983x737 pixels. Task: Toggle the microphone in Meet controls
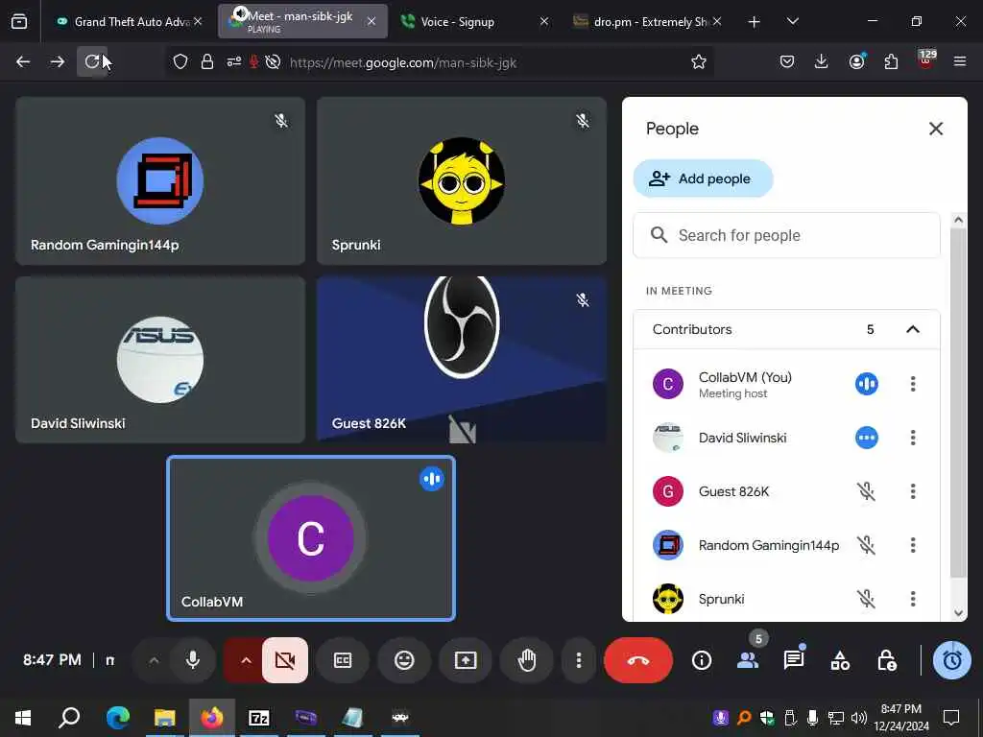(192, 660)
